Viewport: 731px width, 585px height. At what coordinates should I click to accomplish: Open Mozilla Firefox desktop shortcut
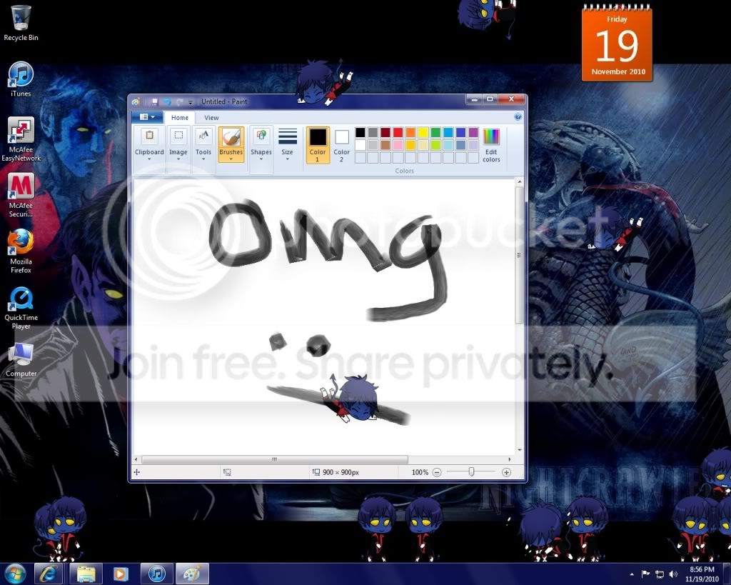[21, 251]
